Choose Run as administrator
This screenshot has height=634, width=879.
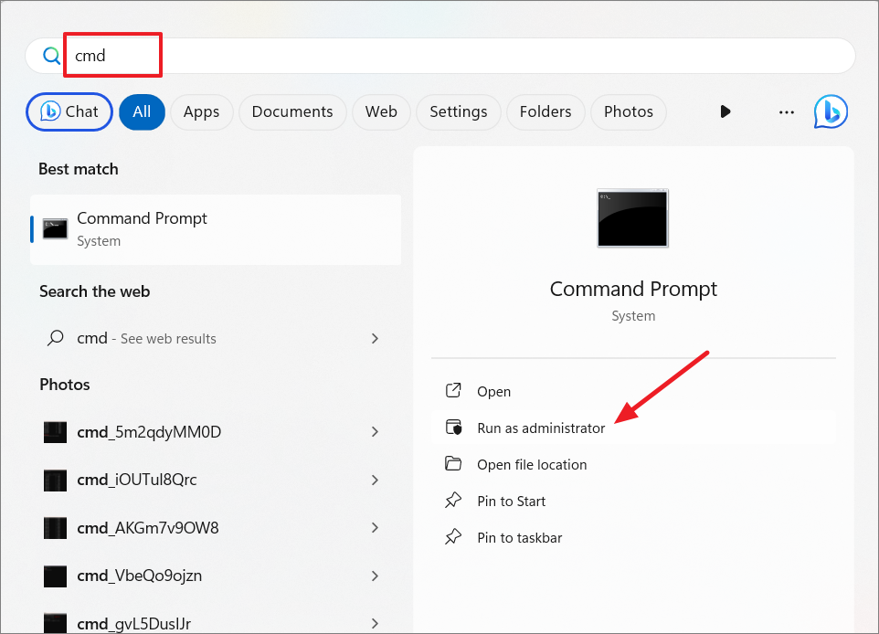coord(633,428)
